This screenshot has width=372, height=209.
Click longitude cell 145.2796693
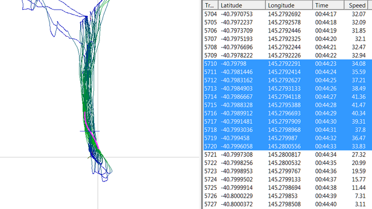pos(284,113)
